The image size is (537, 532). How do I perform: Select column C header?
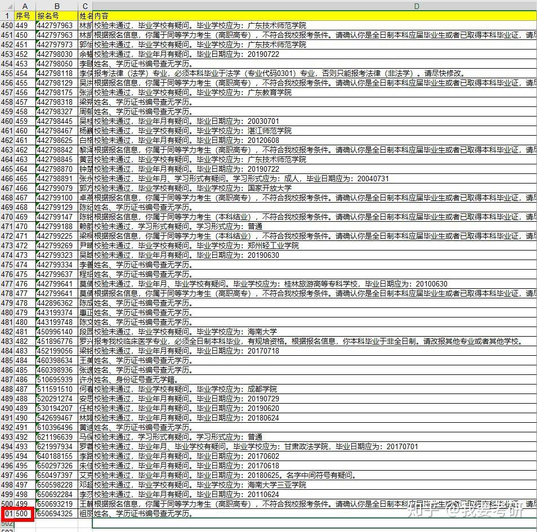click(x=85, y=6)
